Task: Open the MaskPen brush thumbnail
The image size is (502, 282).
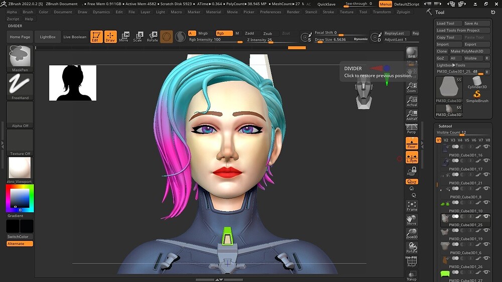Action: click(20, 59)
